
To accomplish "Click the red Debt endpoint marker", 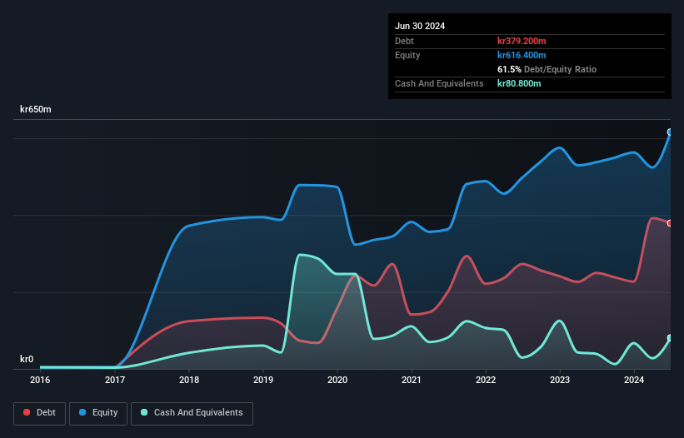I will point(670,223).
